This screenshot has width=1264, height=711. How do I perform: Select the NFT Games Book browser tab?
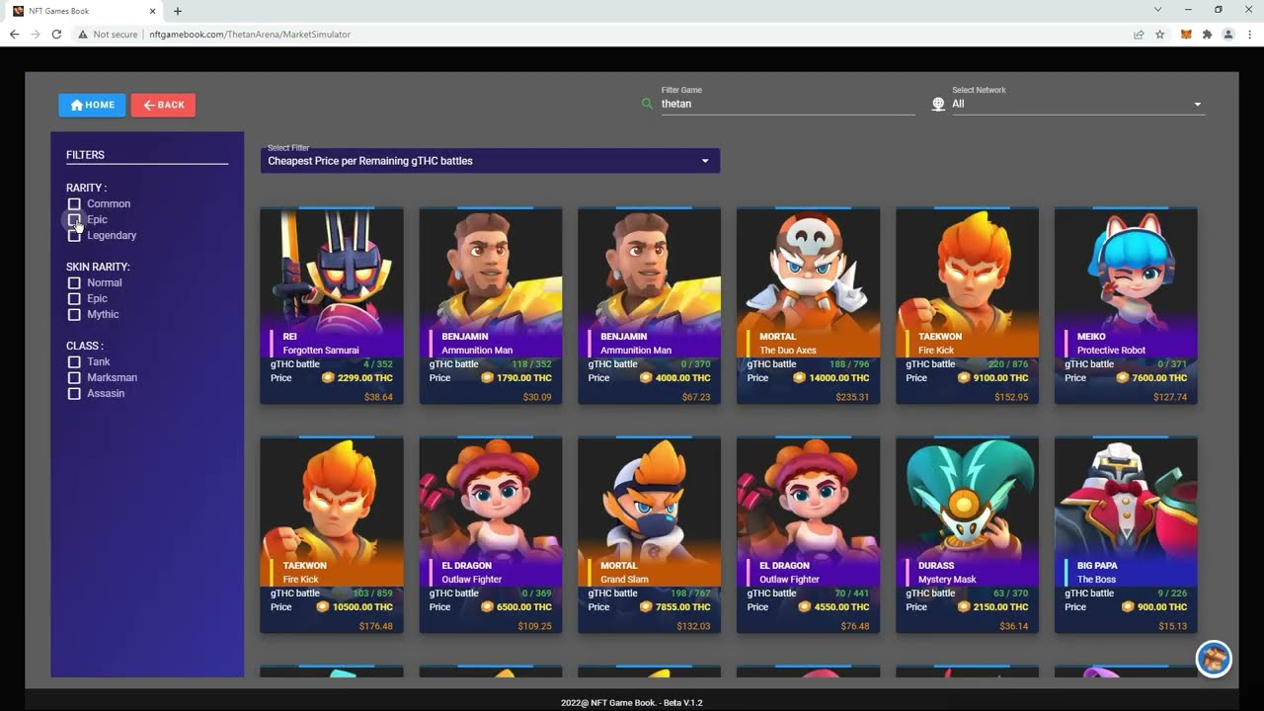pos(84,11)
